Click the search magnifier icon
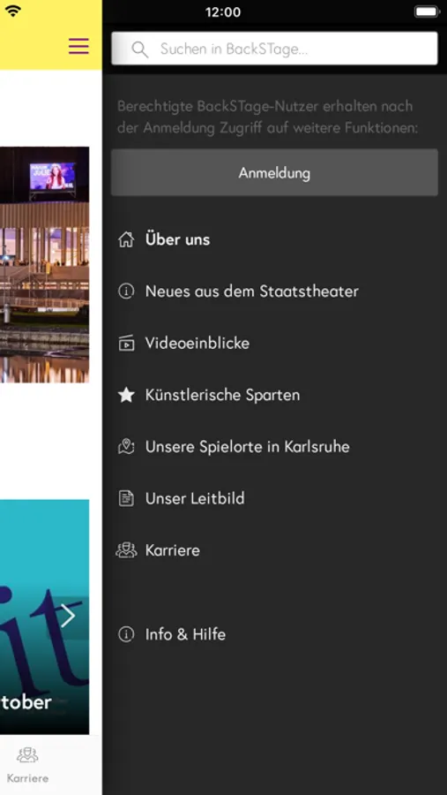This screenshot has width=447, height=795. point(139,49)
